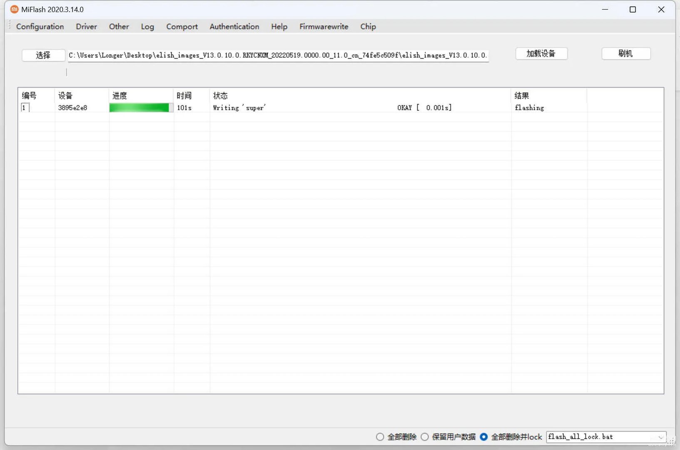
Task: Select the 全部删除 radio option
Action: coord(380,437)
